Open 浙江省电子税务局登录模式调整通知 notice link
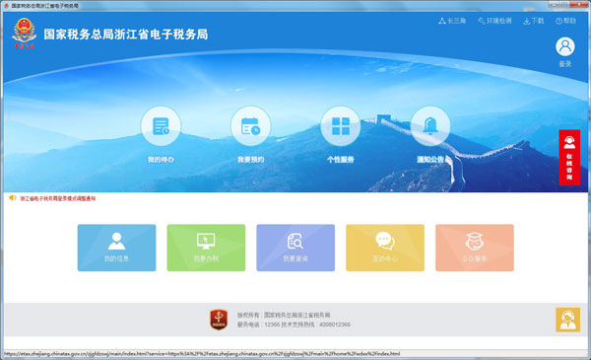 coord(58,198)
